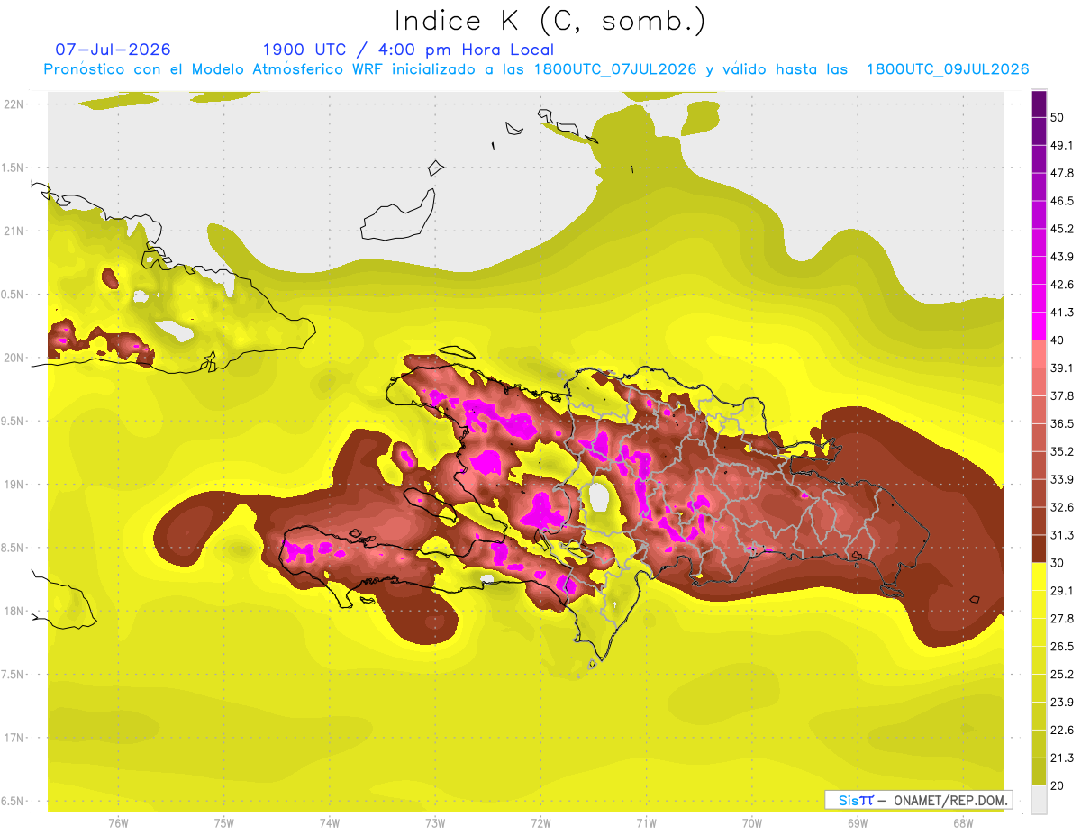The width and height of the screenshot is (1081, 835).
Task: Click the colorbar value "27.8"
Action: [1061, 619]
